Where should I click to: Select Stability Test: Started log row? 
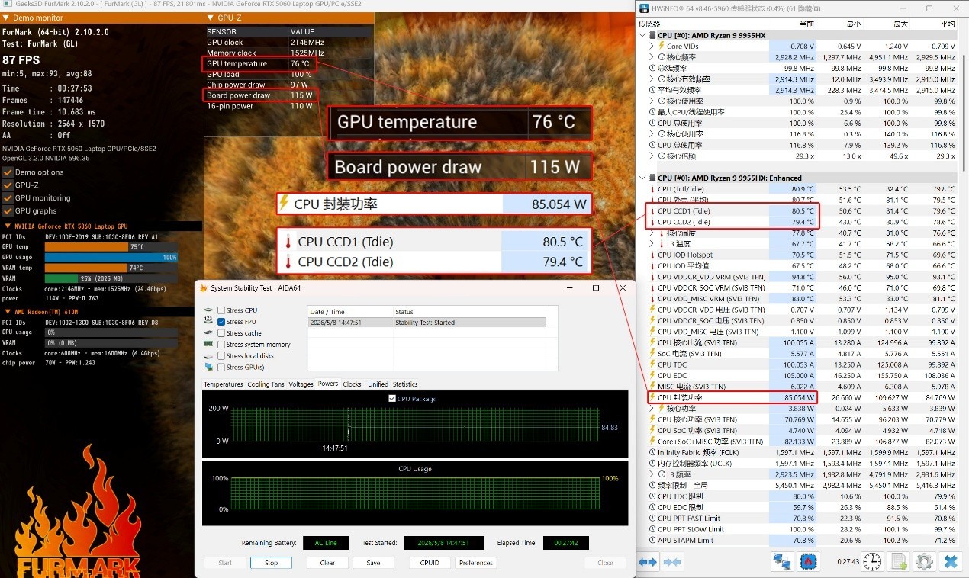coord(427,323)
